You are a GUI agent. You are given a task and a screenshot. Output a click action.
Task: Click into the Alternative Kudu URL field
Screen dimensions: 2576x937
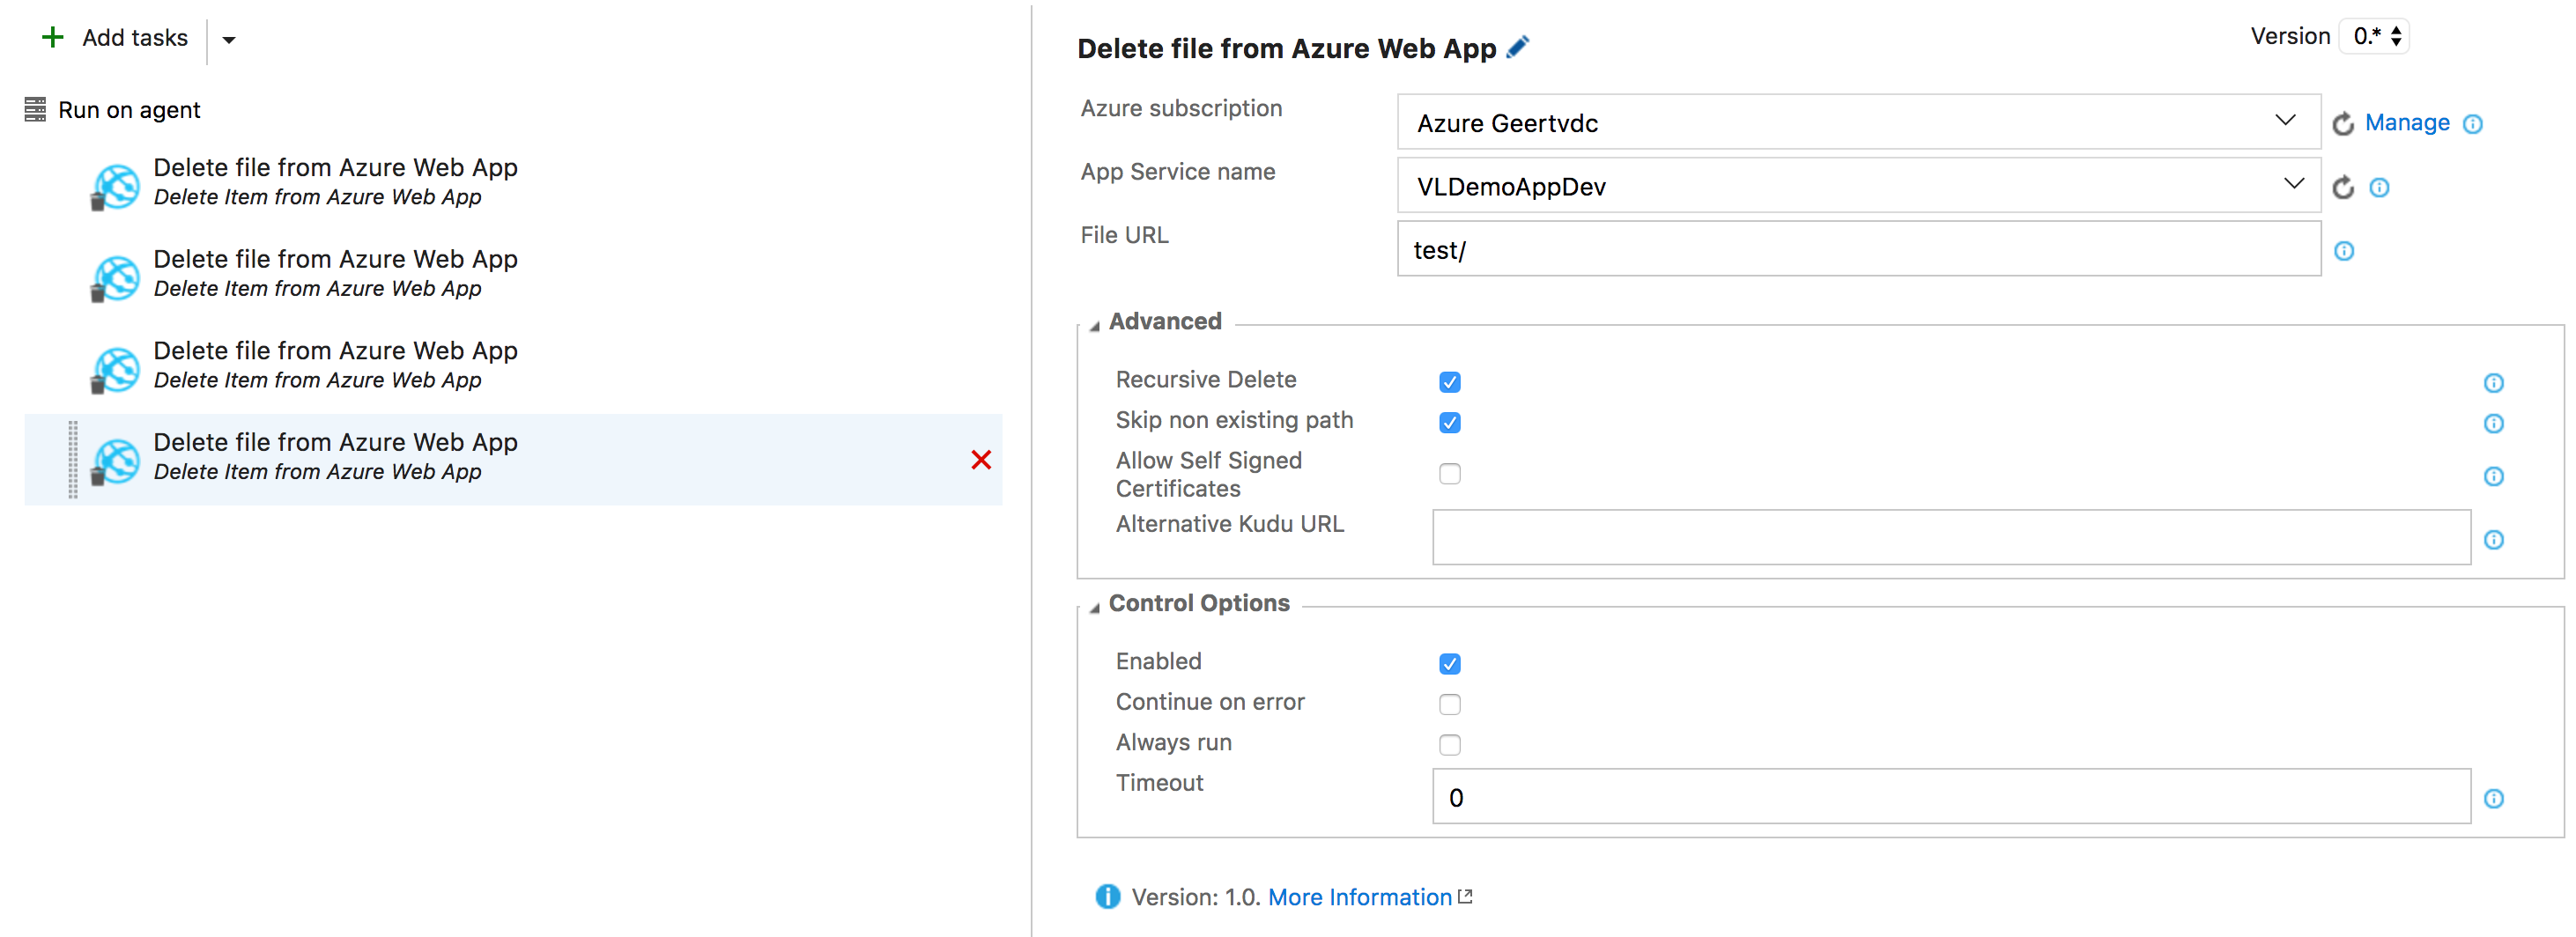[1950, 538]
